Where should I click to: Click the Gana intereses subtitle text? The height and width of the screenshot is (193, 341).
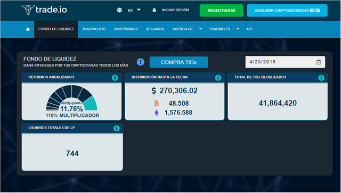coord(76,65)
